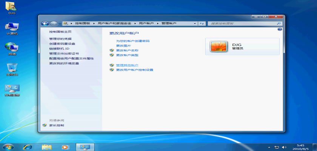Click the 网络 network desktop icon

(x=12, y=48)
